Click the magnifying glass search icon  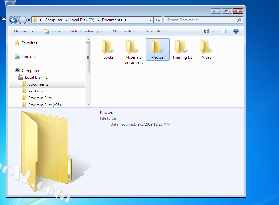pyautogui.click(x=239, y=20)
